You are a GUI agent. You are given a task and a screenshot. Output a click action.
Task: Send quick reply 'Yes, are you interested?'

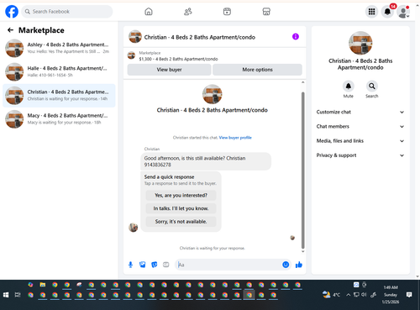[x=181, y=195]
